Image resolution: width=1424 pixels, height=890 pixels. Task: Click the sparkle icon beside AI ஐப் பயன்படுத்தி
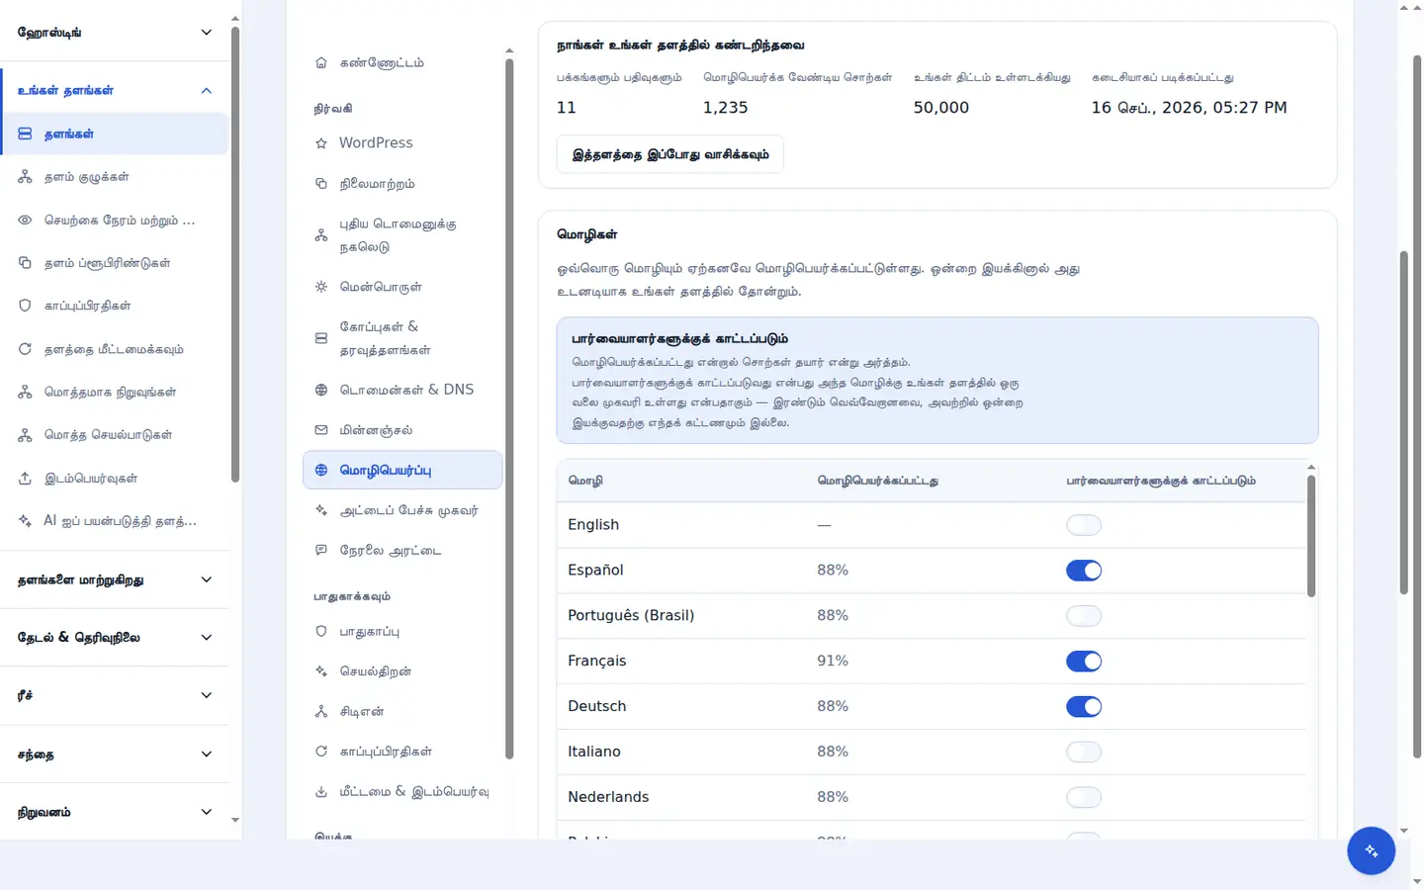(26, 520)
